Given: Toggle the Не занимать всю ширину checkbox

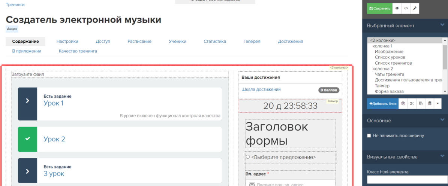Looking at the screenshot, I should 369,136.
